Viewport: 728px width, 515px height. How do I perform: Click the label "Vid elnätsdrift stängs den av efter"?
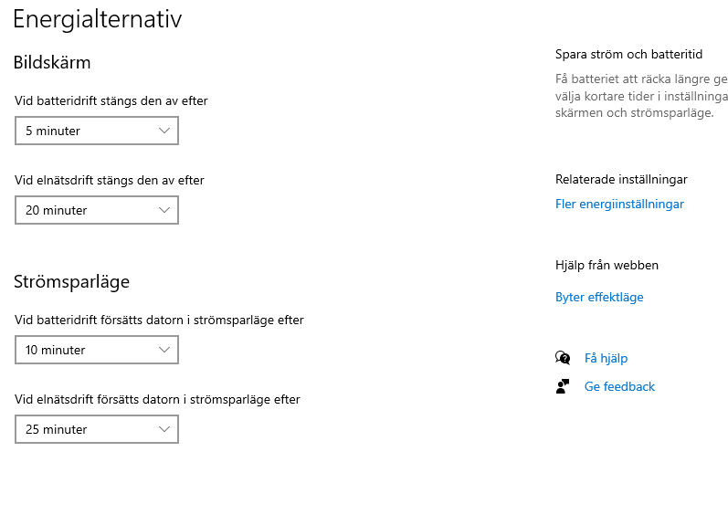tap(110, 180)
